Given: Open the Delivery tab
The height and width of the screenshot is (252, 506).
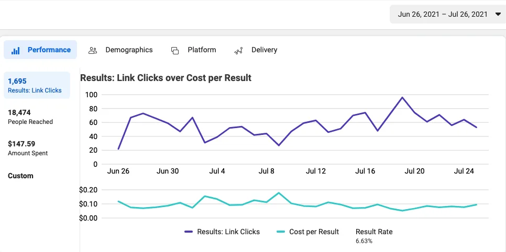Looking at the screenshot, I should 264,50.
